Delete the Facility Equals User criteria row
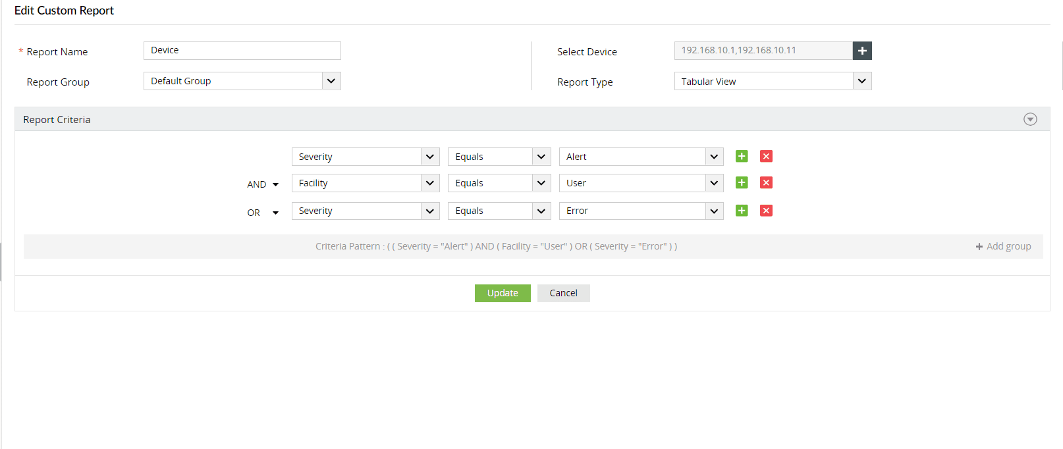The height and width of the screenshot is (449, 1063). coord(766,182)
